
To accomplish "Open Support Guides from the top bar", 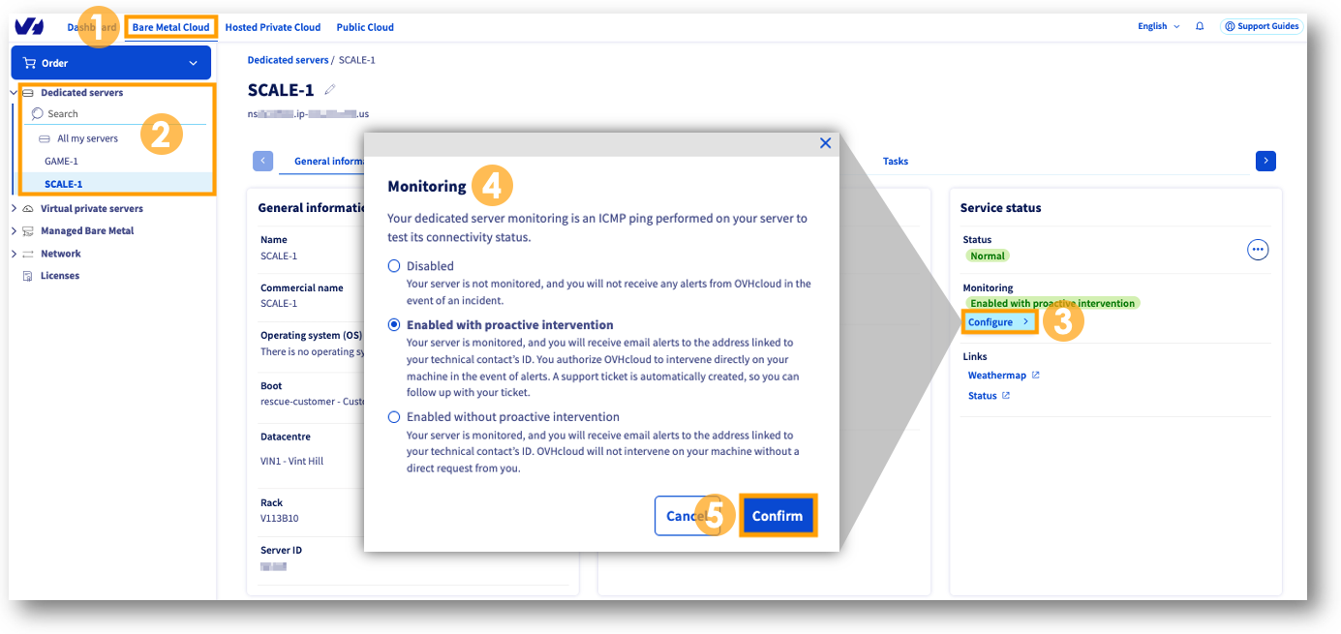I will click(x=1262, y=26).
